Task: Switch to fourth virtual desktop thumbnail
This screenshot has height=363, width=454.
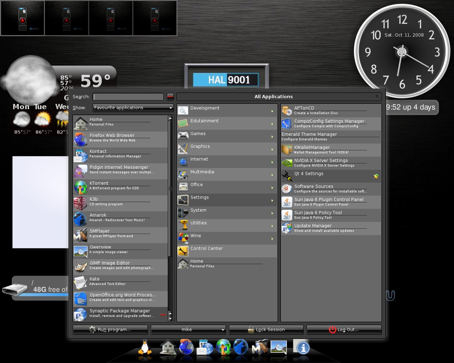Action: coord(155,18)
